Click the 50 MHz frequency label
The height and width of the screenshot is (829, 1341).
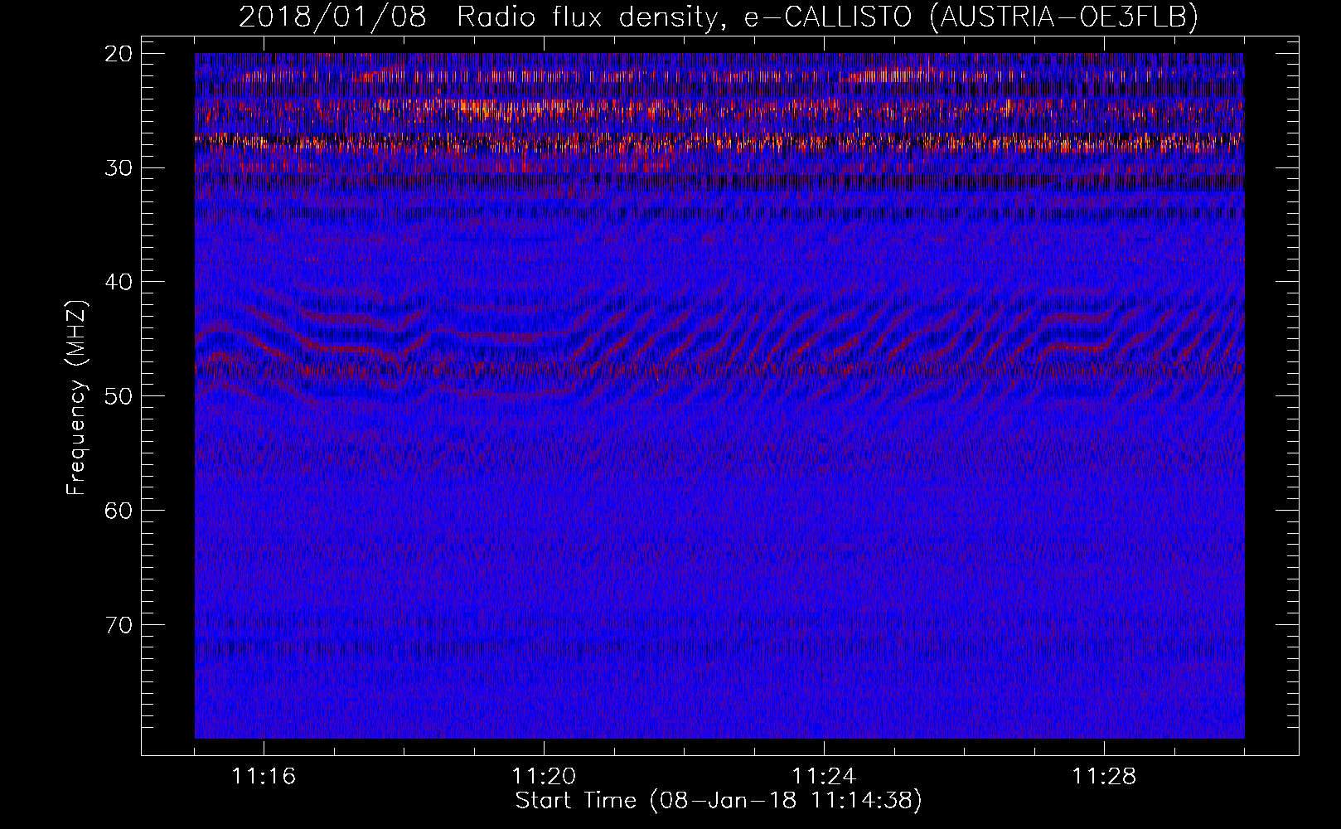click(120, 396)
